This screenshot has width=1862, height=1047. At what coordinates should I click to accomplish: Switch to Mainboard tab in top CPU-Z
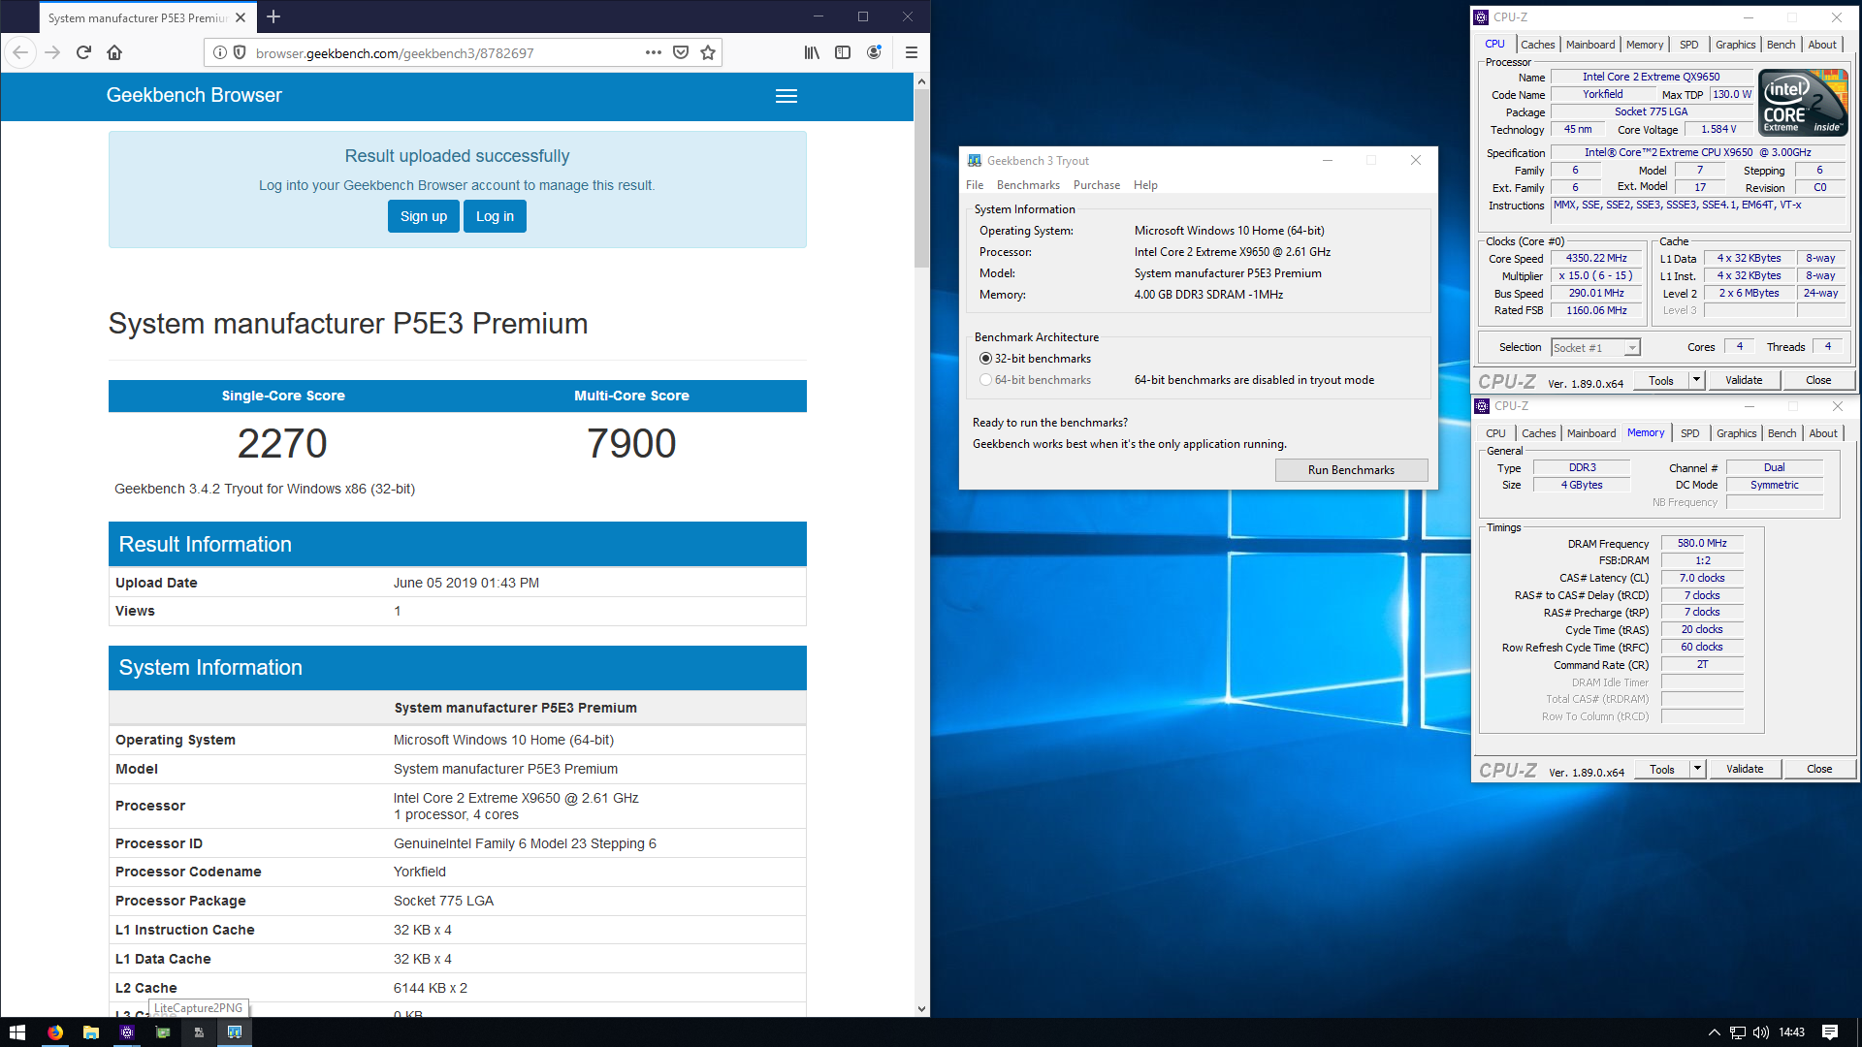coord(1590,45)
